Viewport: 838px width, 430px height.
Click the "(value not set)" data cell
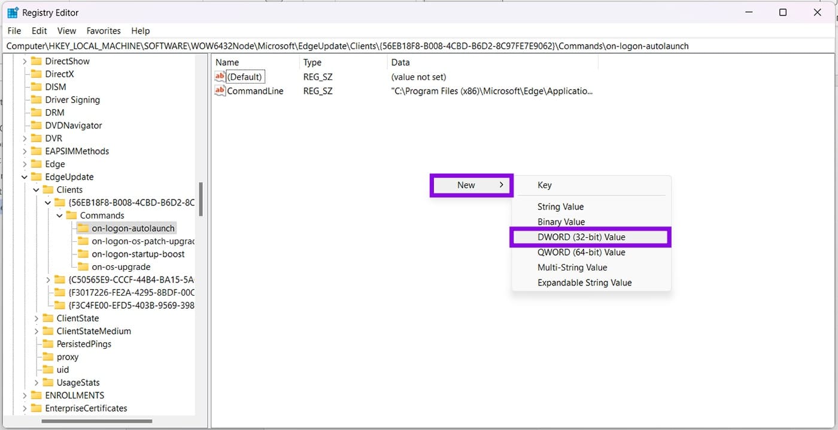pos(418,76)
